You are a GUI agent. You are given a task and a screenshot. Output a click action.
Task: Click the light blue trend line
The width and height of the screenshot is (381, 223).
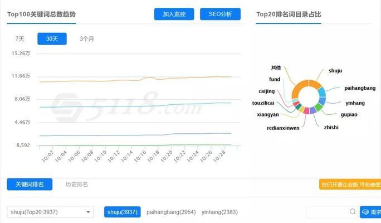point(135,105)
